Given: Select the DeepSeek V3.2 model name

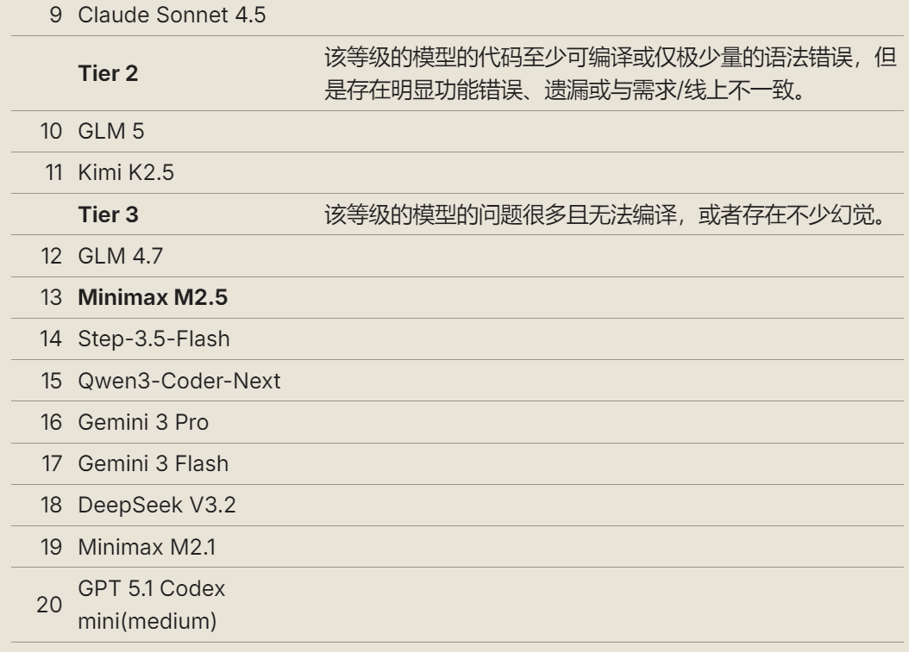Looking at the screenshot, I should pos(156,506).
